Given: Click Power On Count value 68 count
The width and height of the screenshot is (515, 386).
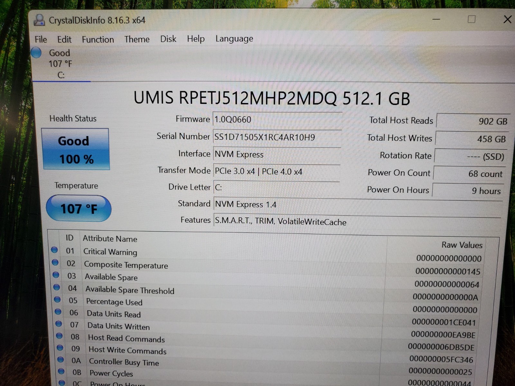Looking at the screenshot, I should coord(469,174).
